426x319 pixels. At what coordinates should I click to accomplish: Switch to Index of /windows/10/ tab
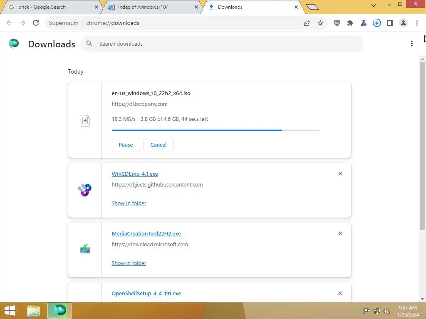click(x=152, y=7)
